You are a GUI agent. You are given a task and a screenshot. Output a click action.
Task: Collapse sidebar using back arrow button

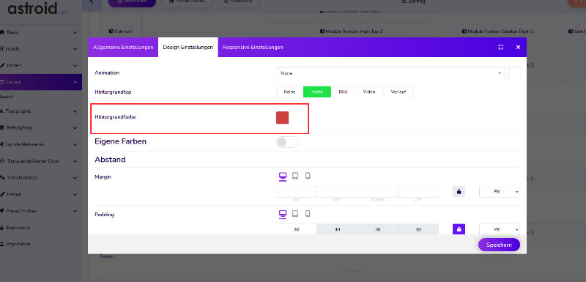92,3
